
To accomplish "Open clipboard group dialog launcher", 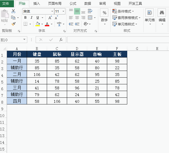I will click(x=19, y=31).
